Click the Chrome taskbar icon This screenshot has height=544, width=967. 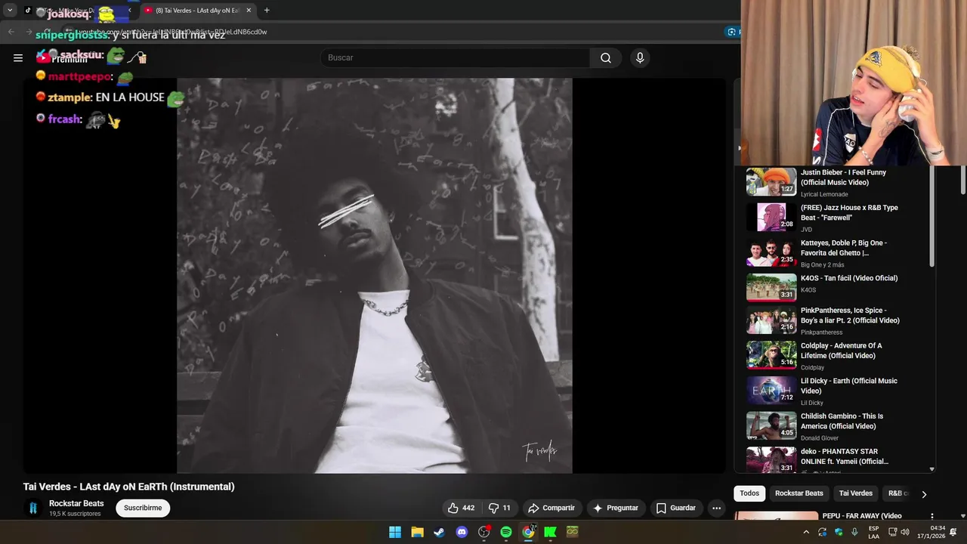(x=528, y=532)
